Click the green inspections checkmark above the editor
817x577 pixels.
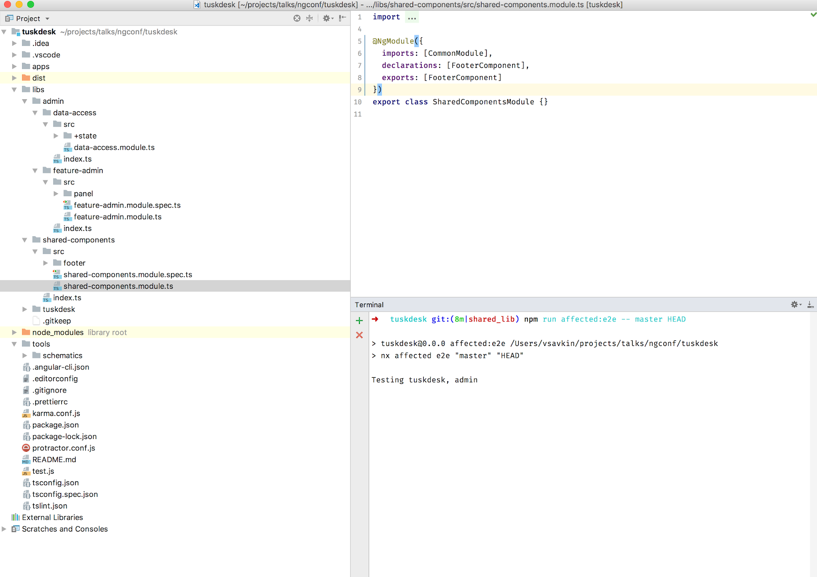pyautogui.click(x=813, y=15)
